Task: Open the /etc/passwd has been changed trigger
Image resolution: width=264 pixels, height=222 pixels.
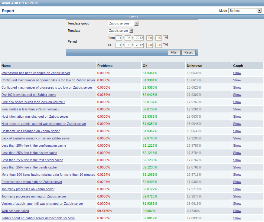Action: (36, 73)
